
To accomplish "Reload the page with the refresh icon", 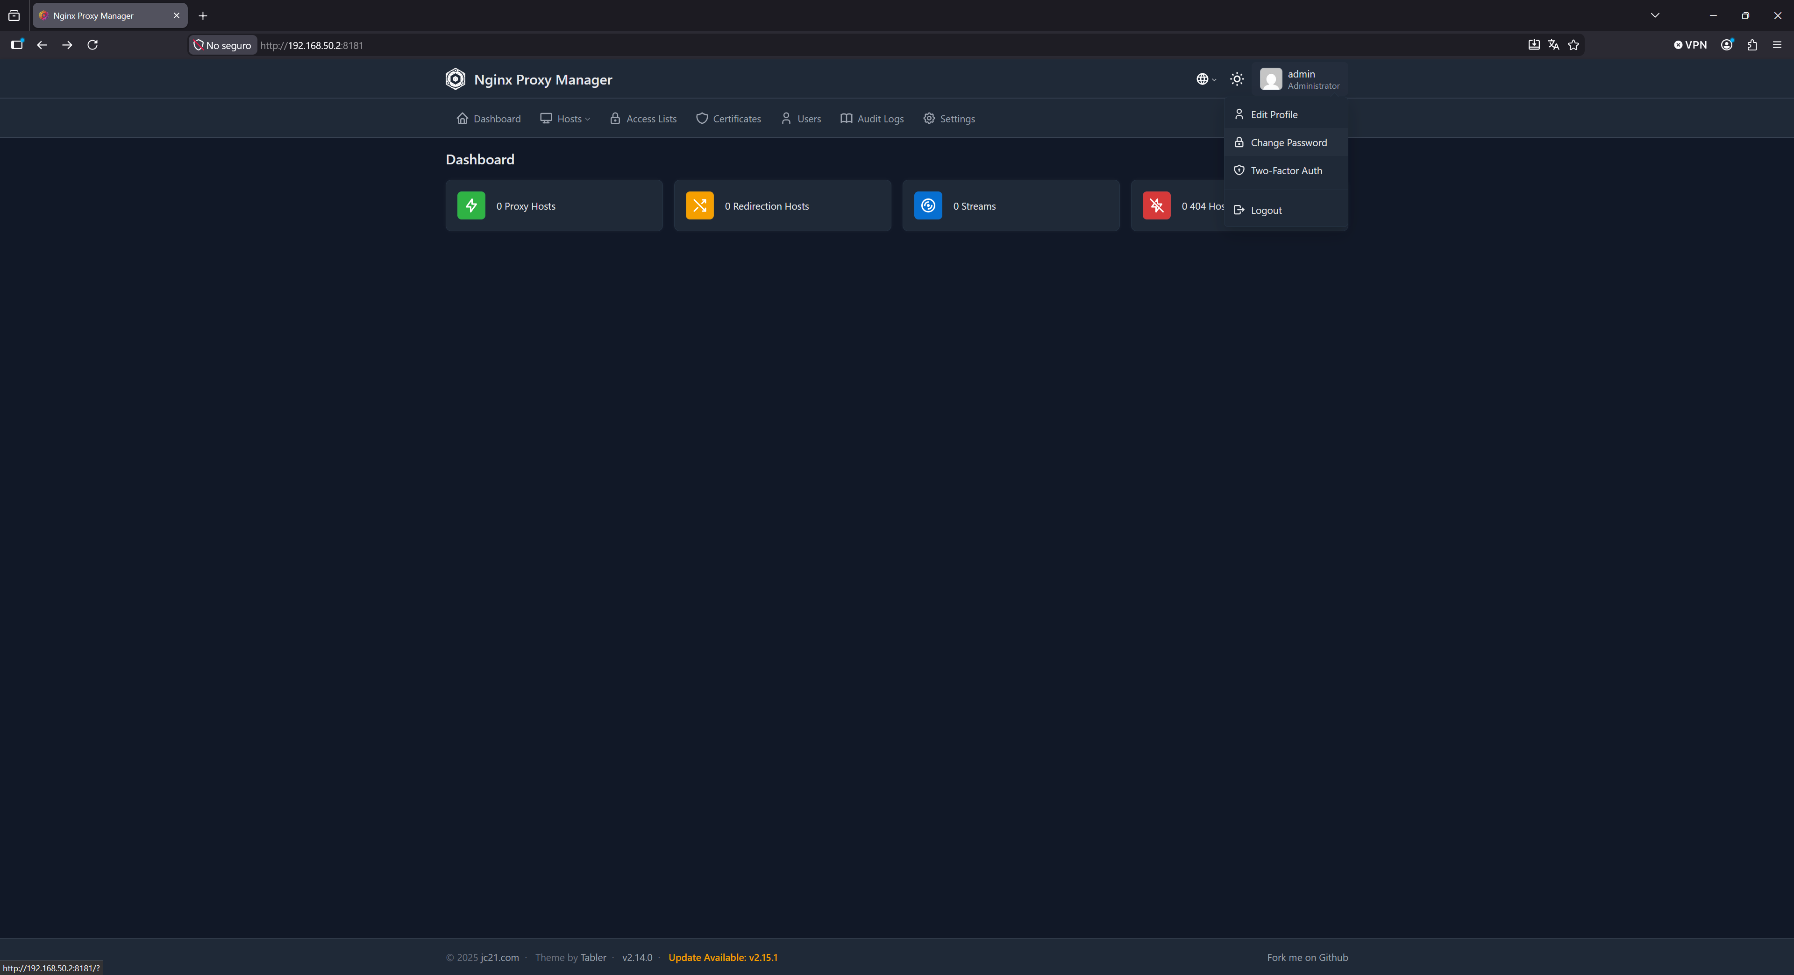I will [x=92, y=45].
